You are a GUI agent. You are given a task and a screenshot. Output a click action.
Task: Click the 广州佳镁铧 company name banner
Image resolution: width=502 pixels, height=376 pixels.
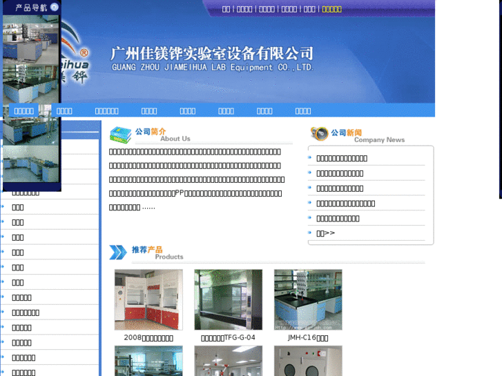coord(212,59)
